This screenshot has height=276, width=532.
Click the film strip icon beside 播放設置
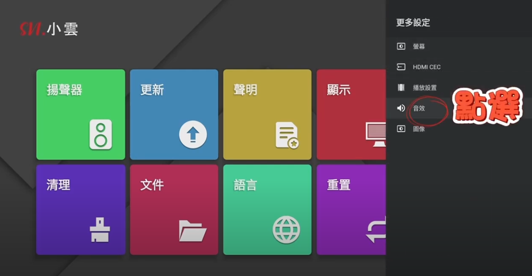click(401, 88)
